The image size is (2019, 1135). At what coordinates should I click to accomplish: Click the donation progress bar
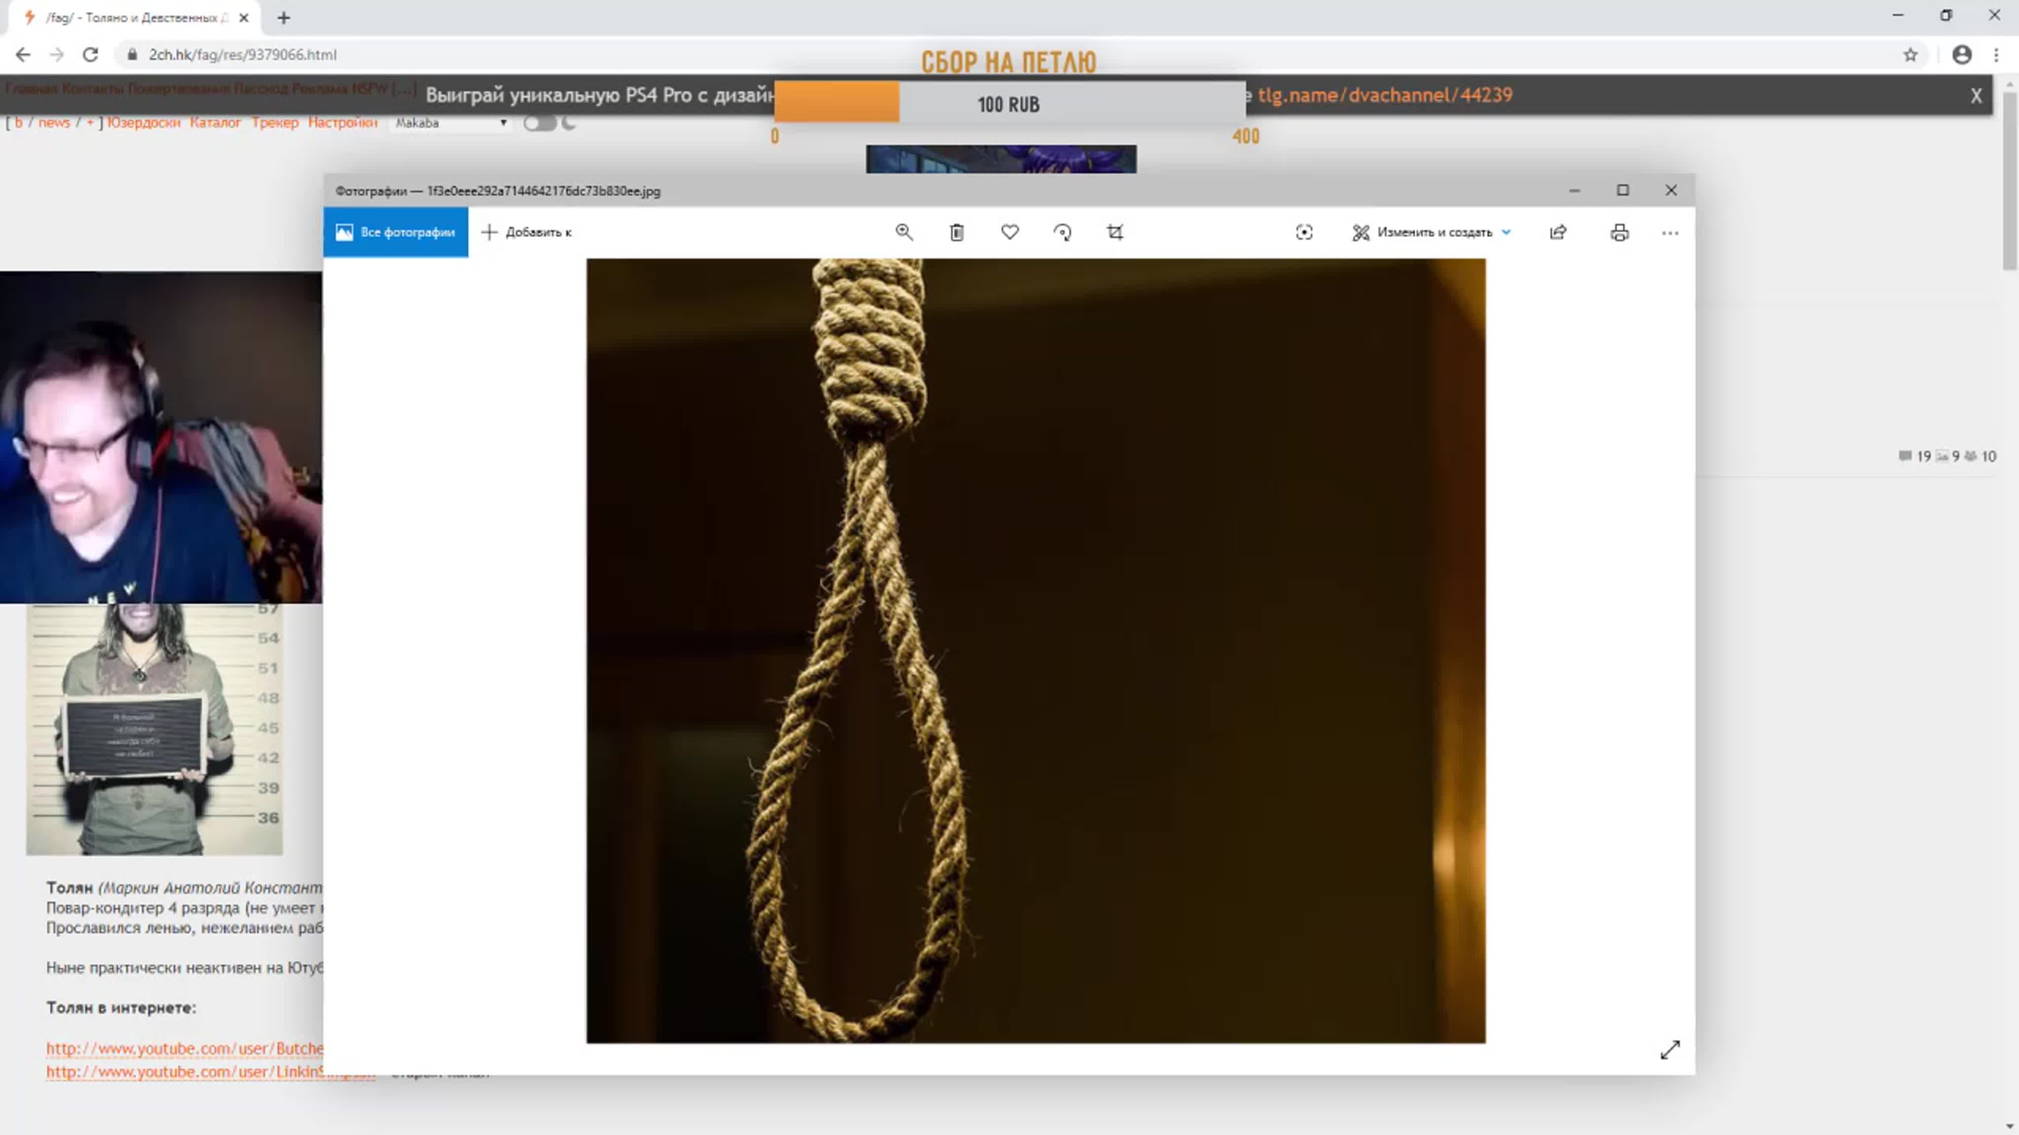pos(1009,103)
